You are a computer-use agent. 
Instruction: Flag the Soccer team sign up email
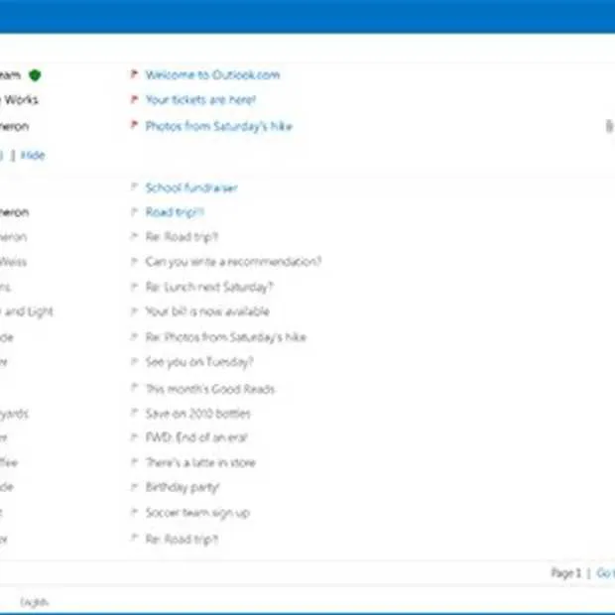pyautogui.click(x=134, y=512)
